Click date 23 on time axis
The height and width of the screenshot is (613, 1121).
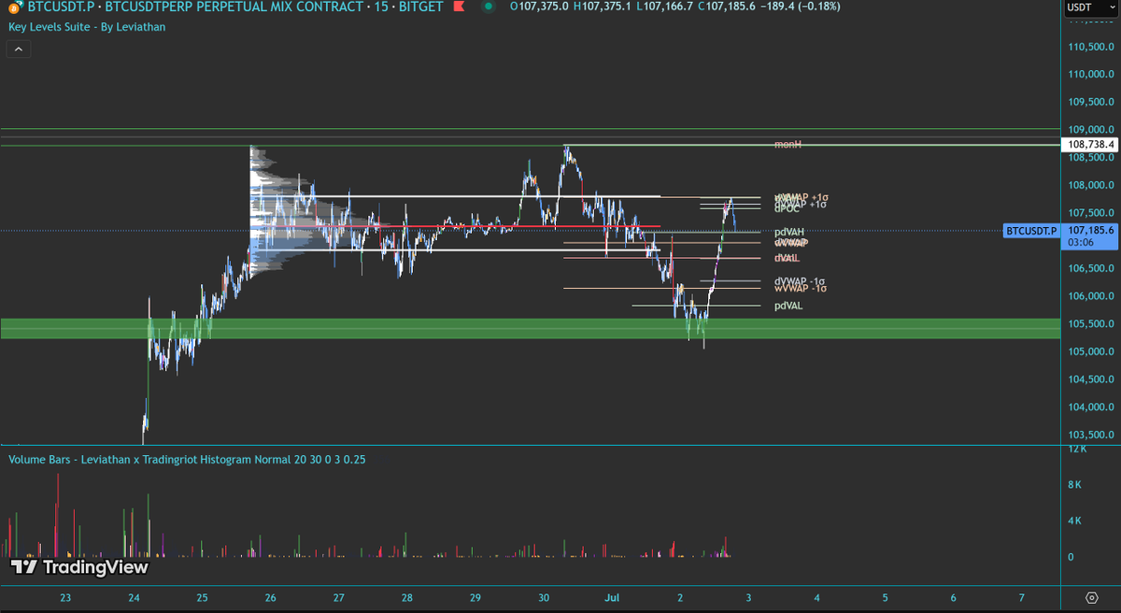pos(65,597)
